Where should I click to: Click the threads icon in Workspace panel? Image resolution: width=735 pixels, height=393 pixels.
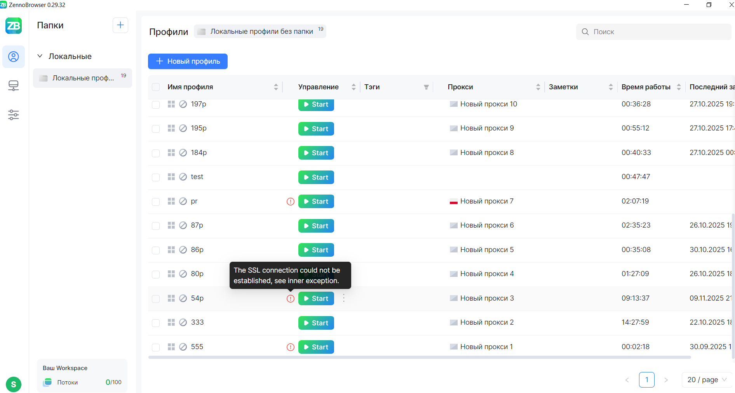[48, 382]
